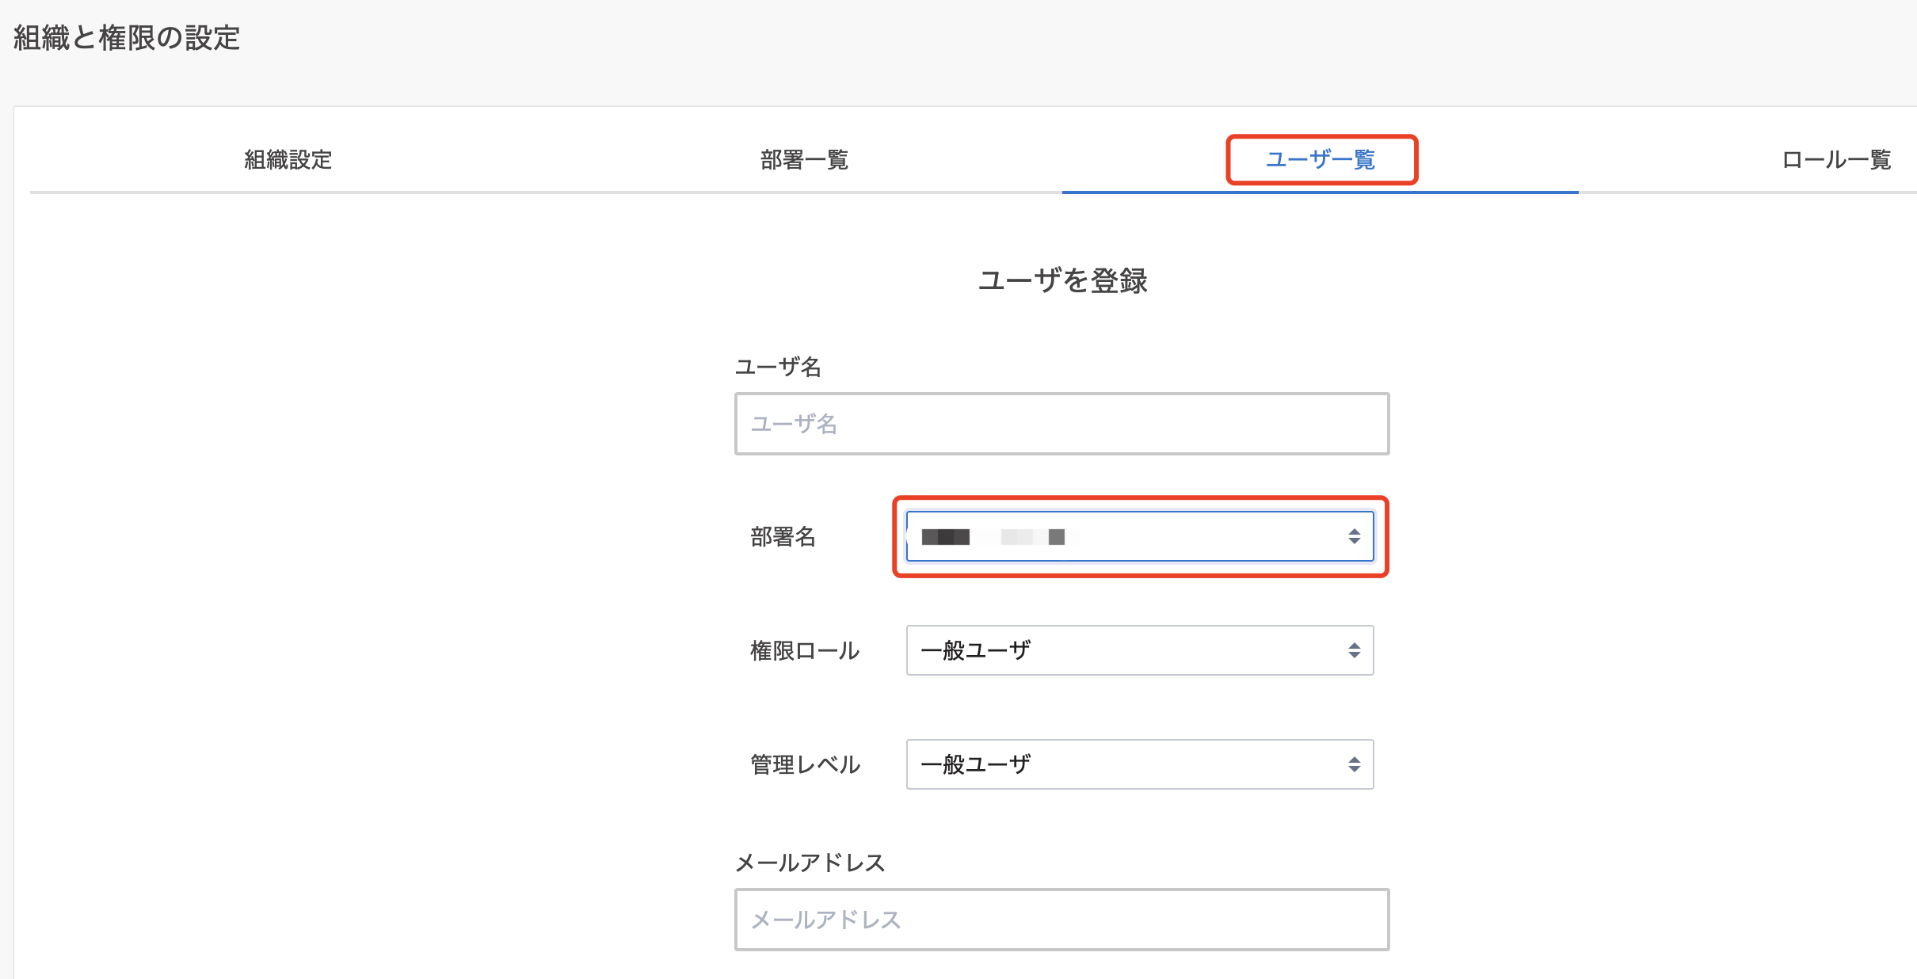Switch to the 組織設定 tab
Screen dimensions: 1917x979
point(288,161)
